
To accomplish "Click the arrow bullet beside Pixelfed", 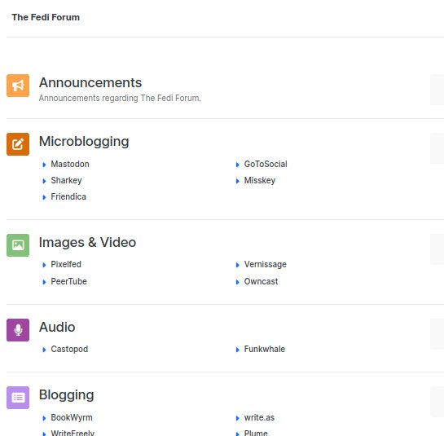I will tap(44, 265).
